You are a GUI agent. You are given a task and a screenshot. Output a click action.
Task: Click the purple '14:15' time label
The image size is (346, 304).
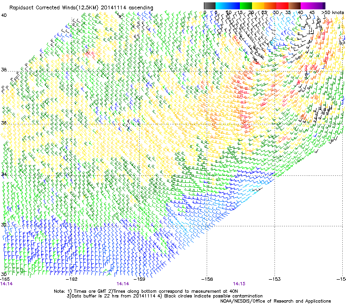[239, 284]
